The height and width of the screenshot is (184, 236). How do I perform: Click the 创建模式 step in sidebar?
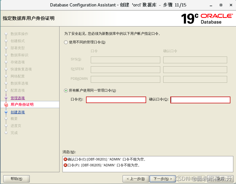tap(18, 41)
